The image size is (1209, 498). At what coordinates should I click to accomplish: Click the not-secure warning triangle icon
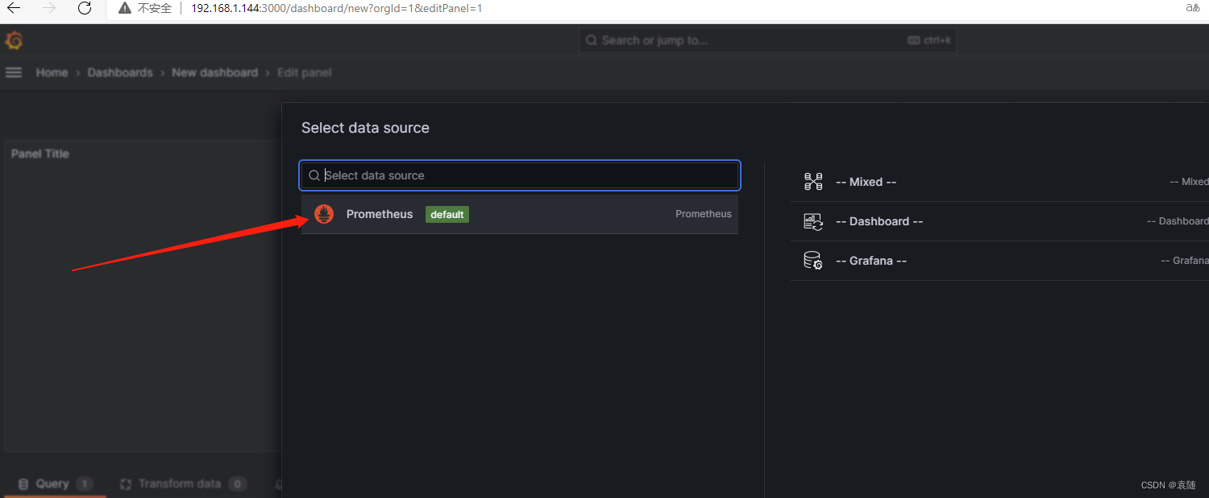tap(124, 8)
